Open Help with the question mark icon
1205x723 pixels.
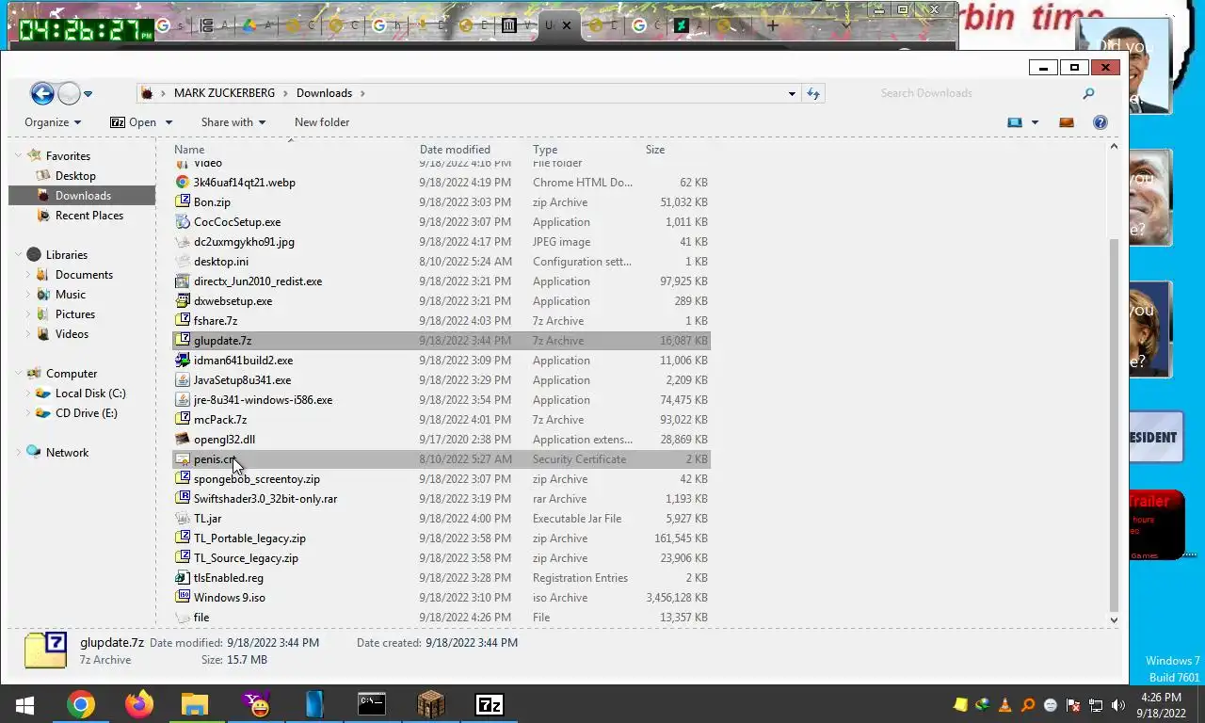tap(1100, 122)
